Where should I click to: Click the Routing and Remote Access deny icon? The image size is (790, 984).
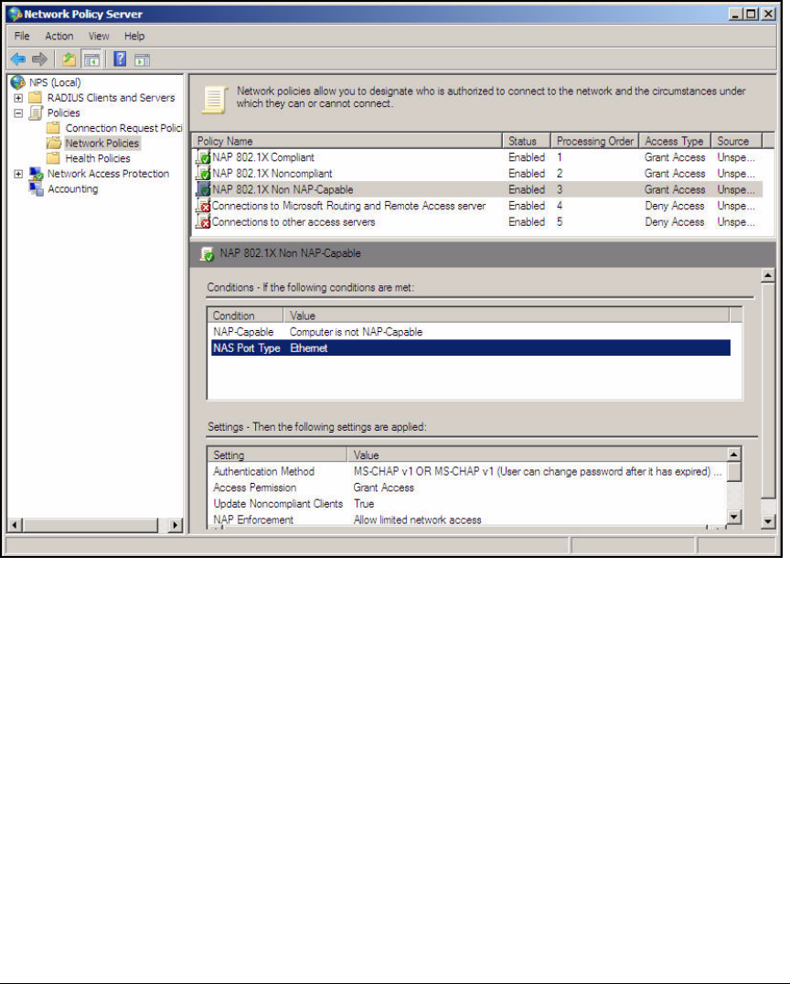pos(203,206)
